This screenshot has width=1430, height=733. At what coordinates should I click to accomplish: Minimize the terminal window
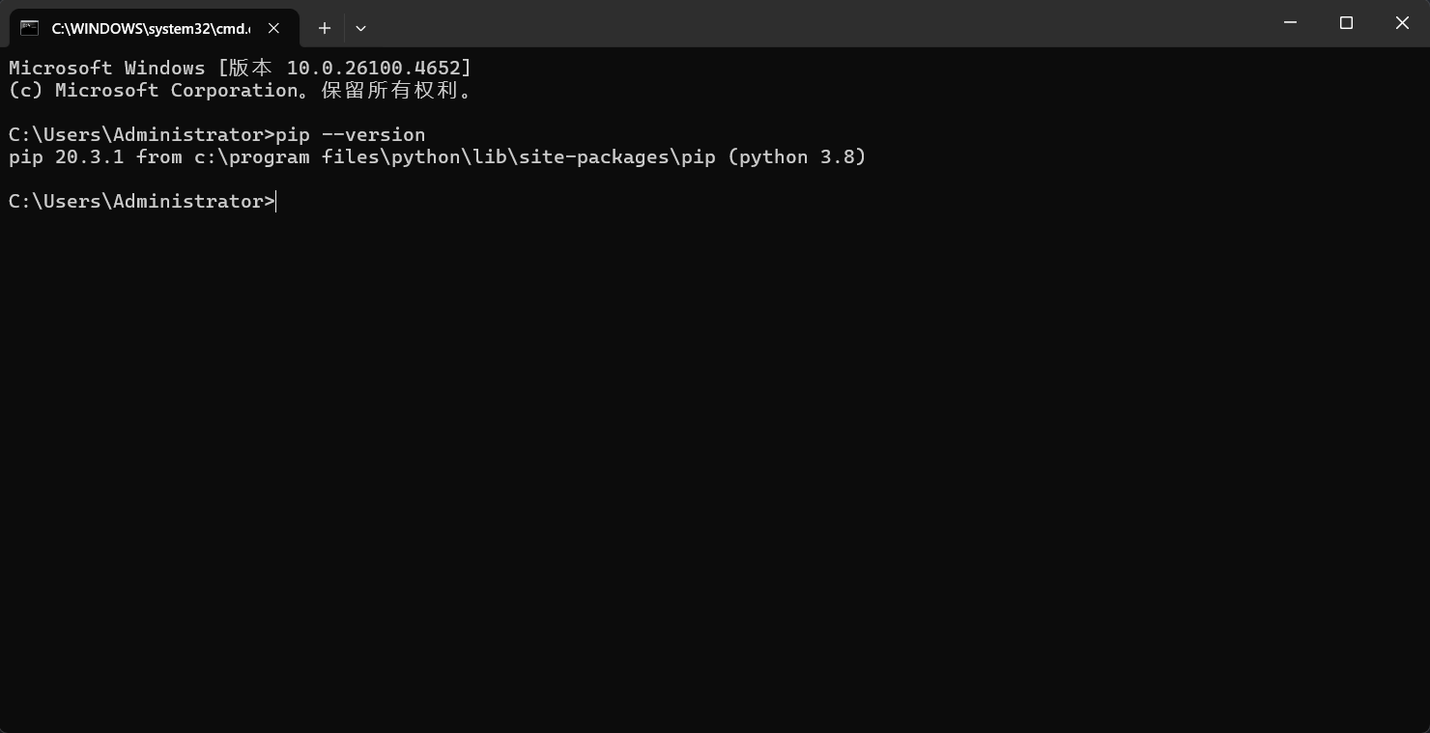(x=1290, y=23)
